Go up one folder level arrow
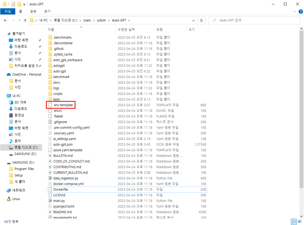The width and height of the screenshot is (304, 225). click(25, 20)
